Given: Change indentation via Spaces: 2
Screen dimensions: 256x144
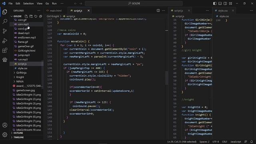Looking at the screenshot, I should click(x=204, y=142).
